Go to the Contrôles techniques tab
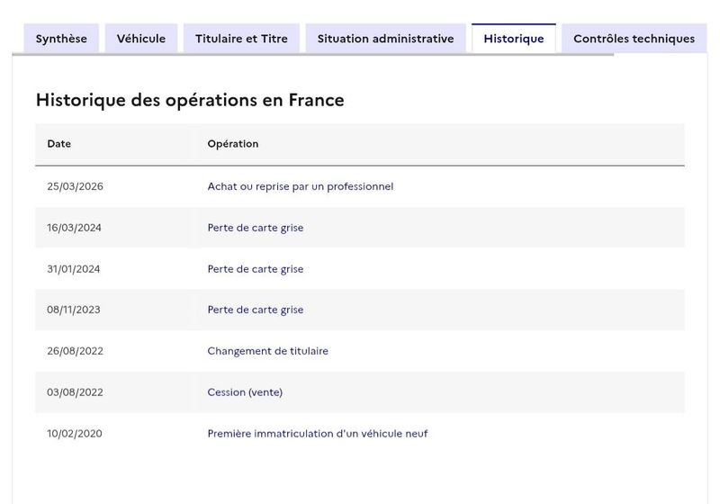The width and height of the screenshot is (720, 504). point(634,39)
